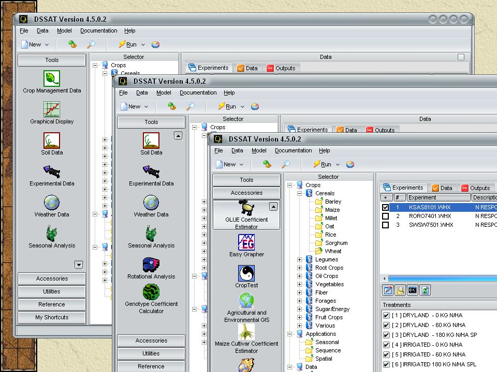Image resolution: width=497 pixels, height=372 pixels.
Task: Open Soil Data icon in middle window
Action: click(x=151, y=140)
